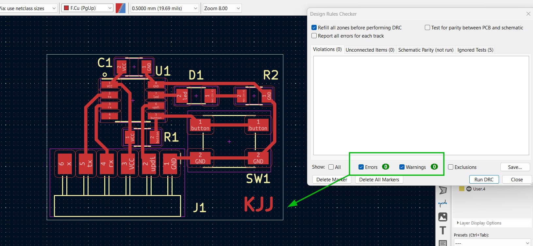Select the add text tool
The height and width of the screenshot is (246, 533).
443,230
